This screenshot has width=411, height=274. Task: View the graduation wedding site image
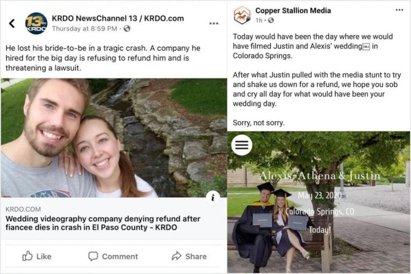pos(319,205)
